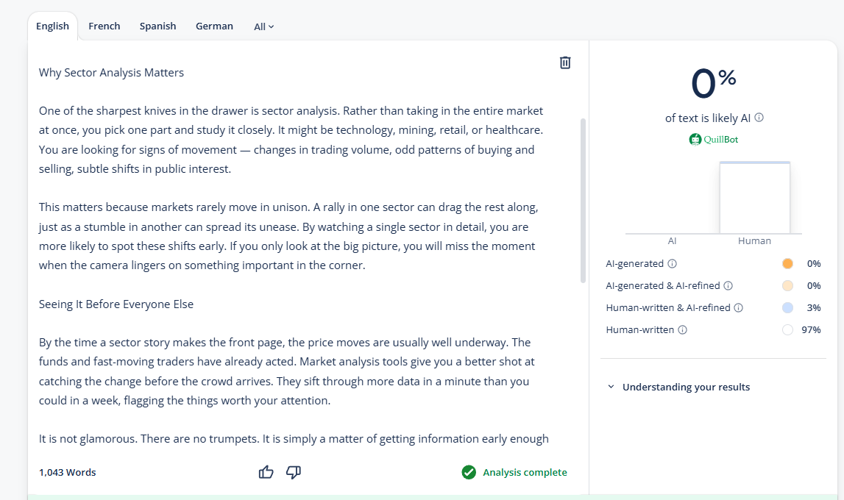
Task: Click the Human bar in the chart
Action: [x=755, y=197]
